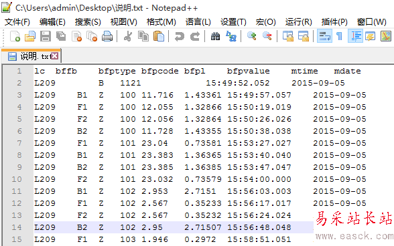Toggle the word wrap button

[324, 36]
